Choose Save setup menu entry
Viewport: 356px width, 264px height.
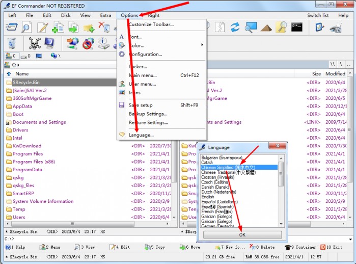click(161, 105)
